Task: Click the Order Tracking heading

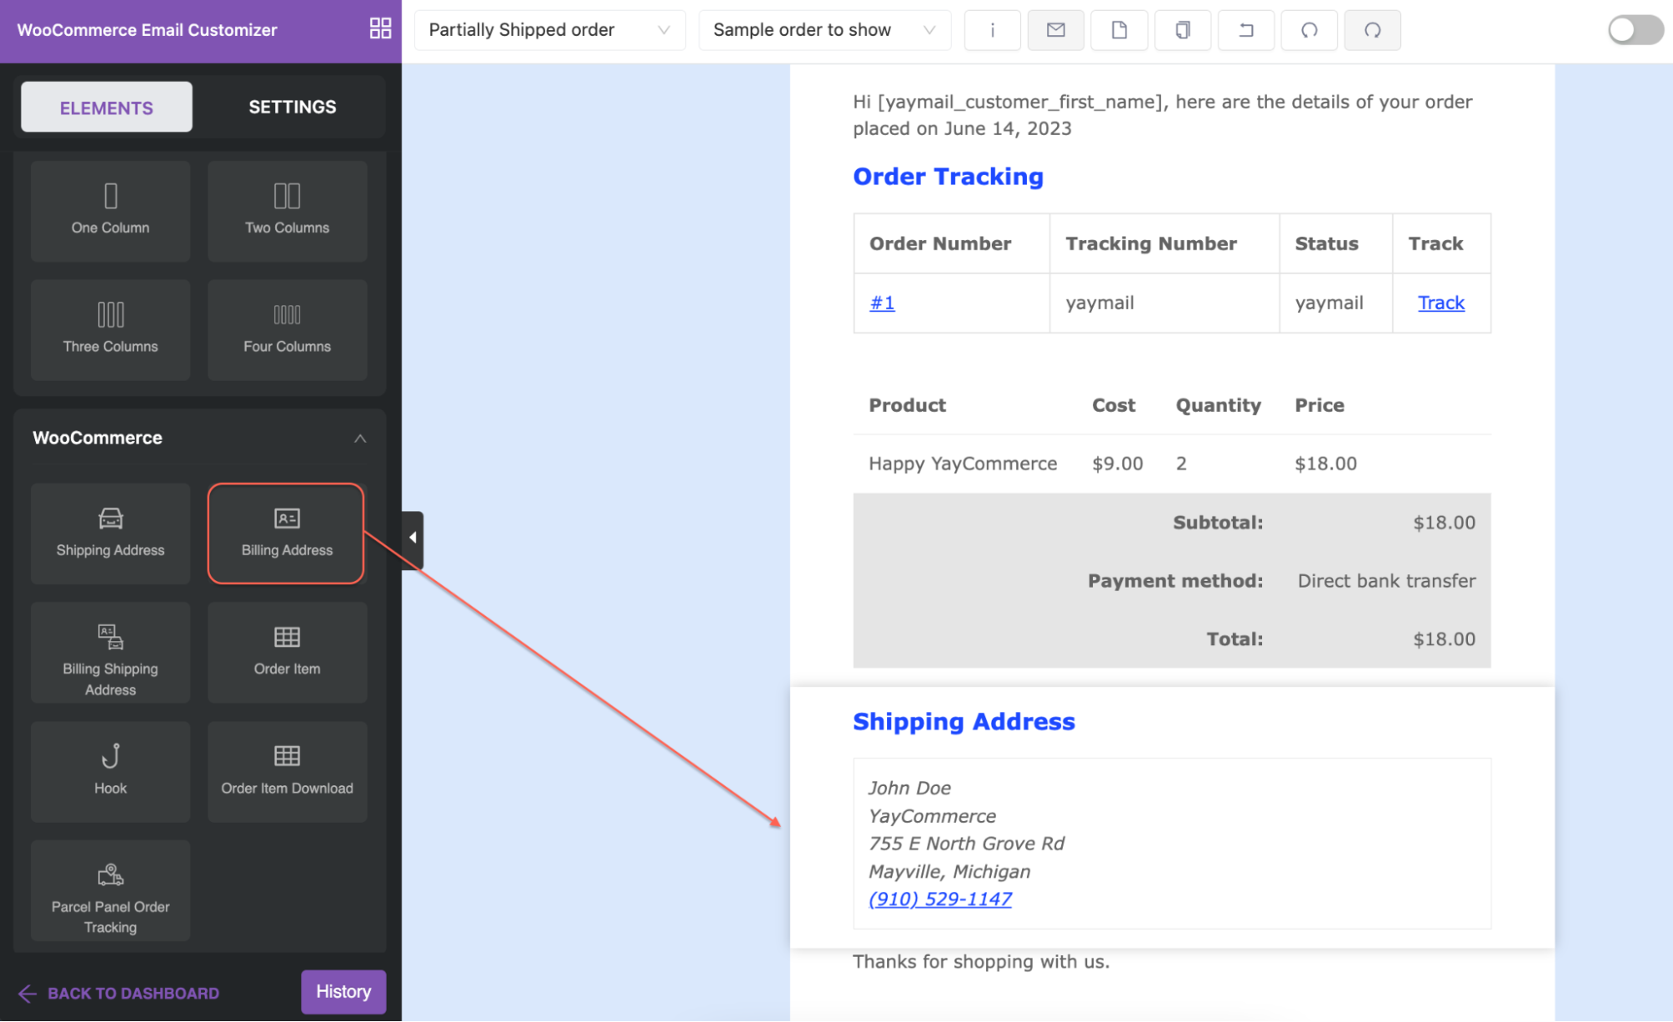Action: 947,177
